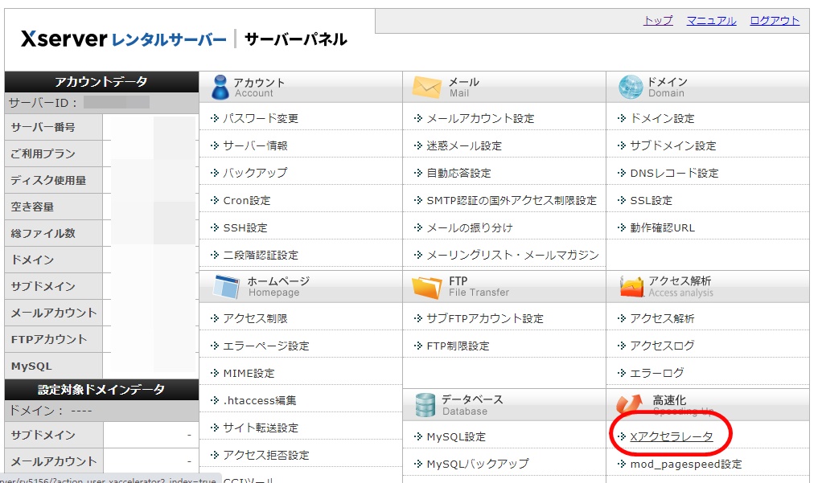Open .htaccess編集
The height and width of the screenshot is (483, 818).
259,401
